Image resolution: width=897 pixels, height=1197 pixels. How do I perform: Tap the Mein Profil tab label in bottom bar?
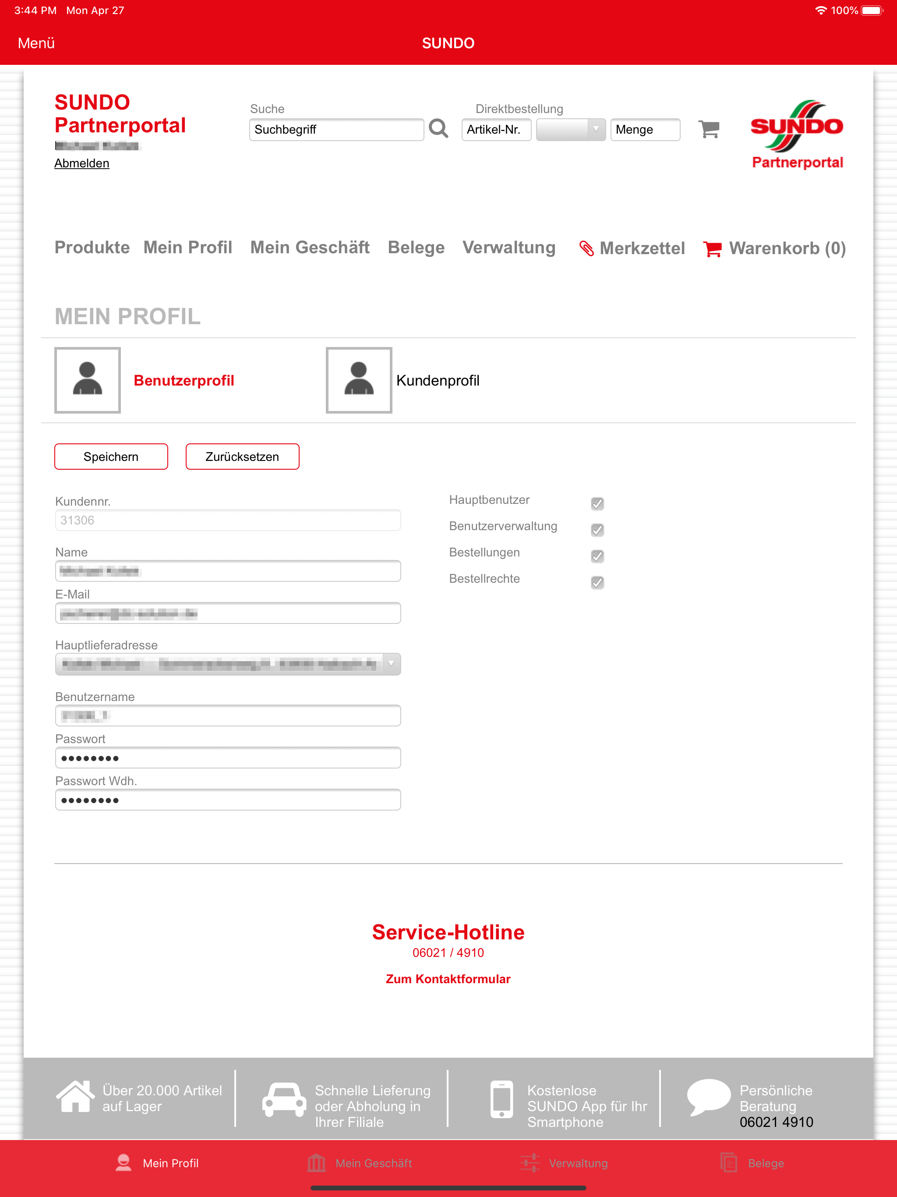coord(170,1163)
